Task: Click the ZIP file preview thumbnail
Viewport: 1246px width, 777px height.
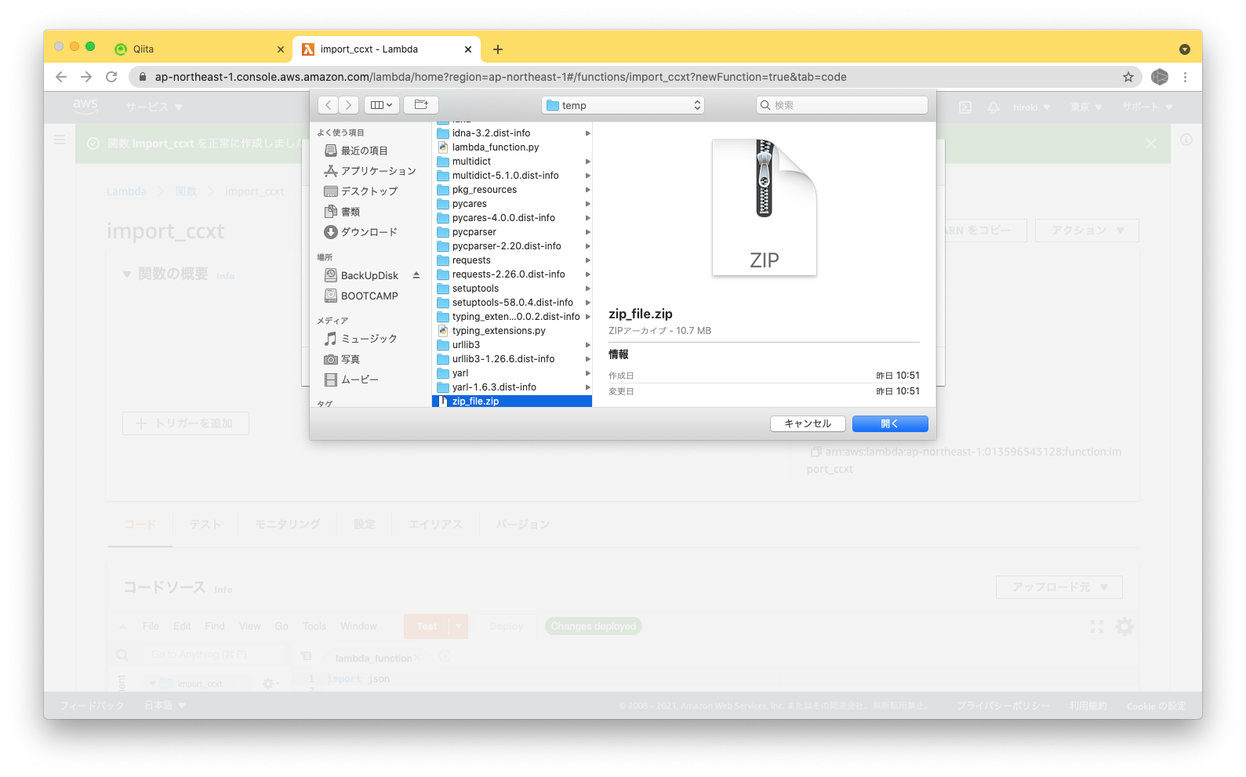Action: click(x=765, y=207)
